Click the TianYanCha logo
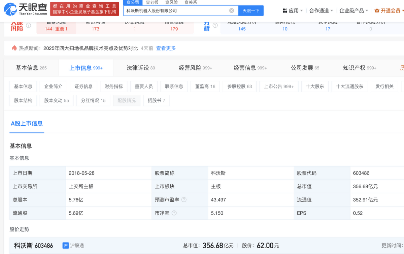This screenshot has height=254, width=404. [26, 9]
